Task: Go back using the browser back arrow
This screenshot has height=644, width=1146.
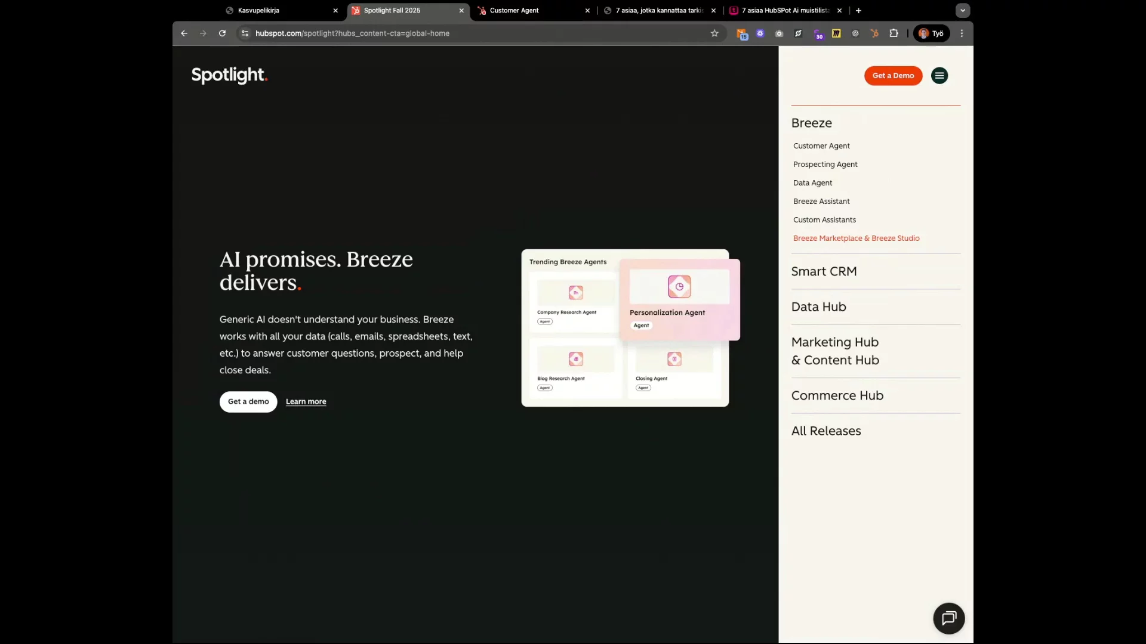Action: 184,33
